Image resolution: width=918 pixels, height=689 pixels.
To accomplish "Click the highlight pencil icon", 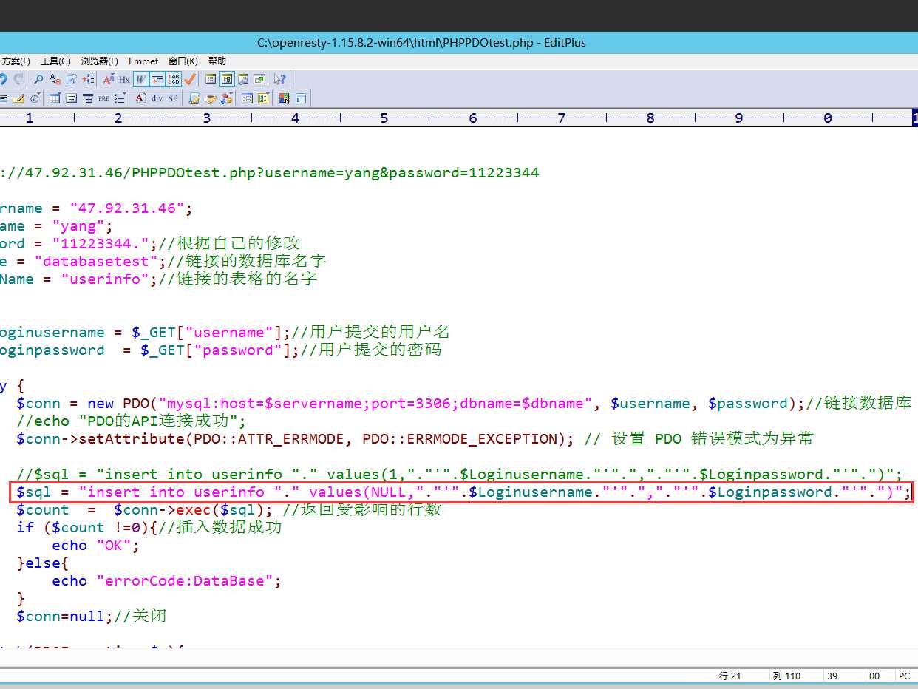I will pos(18,98).
